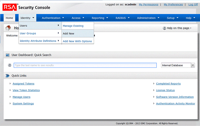Open the Help menu
This screenshot has height=126, width=200.
pyautogui.click(x=190, y=18)
